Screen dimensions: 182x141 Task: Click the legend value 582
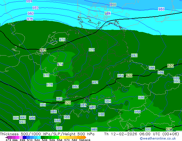click(74, 140)
